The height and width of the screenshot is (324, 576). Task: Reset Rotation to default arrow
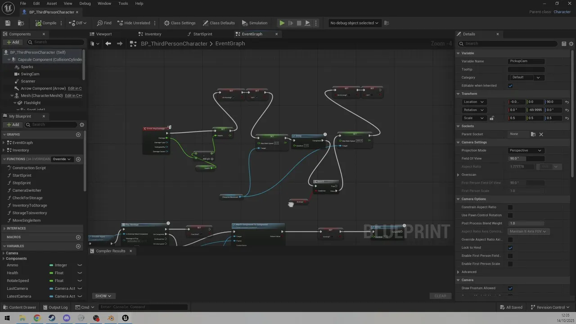[567, 110]
